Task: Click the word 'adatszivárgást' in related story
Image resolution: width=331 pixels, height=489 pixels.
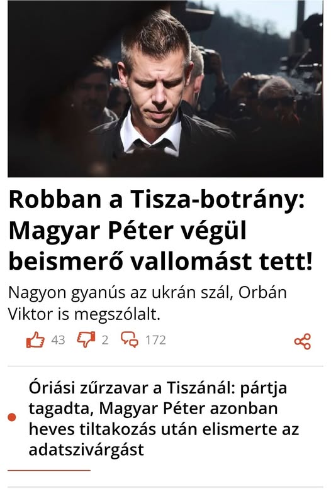Action: coord(86,449)
